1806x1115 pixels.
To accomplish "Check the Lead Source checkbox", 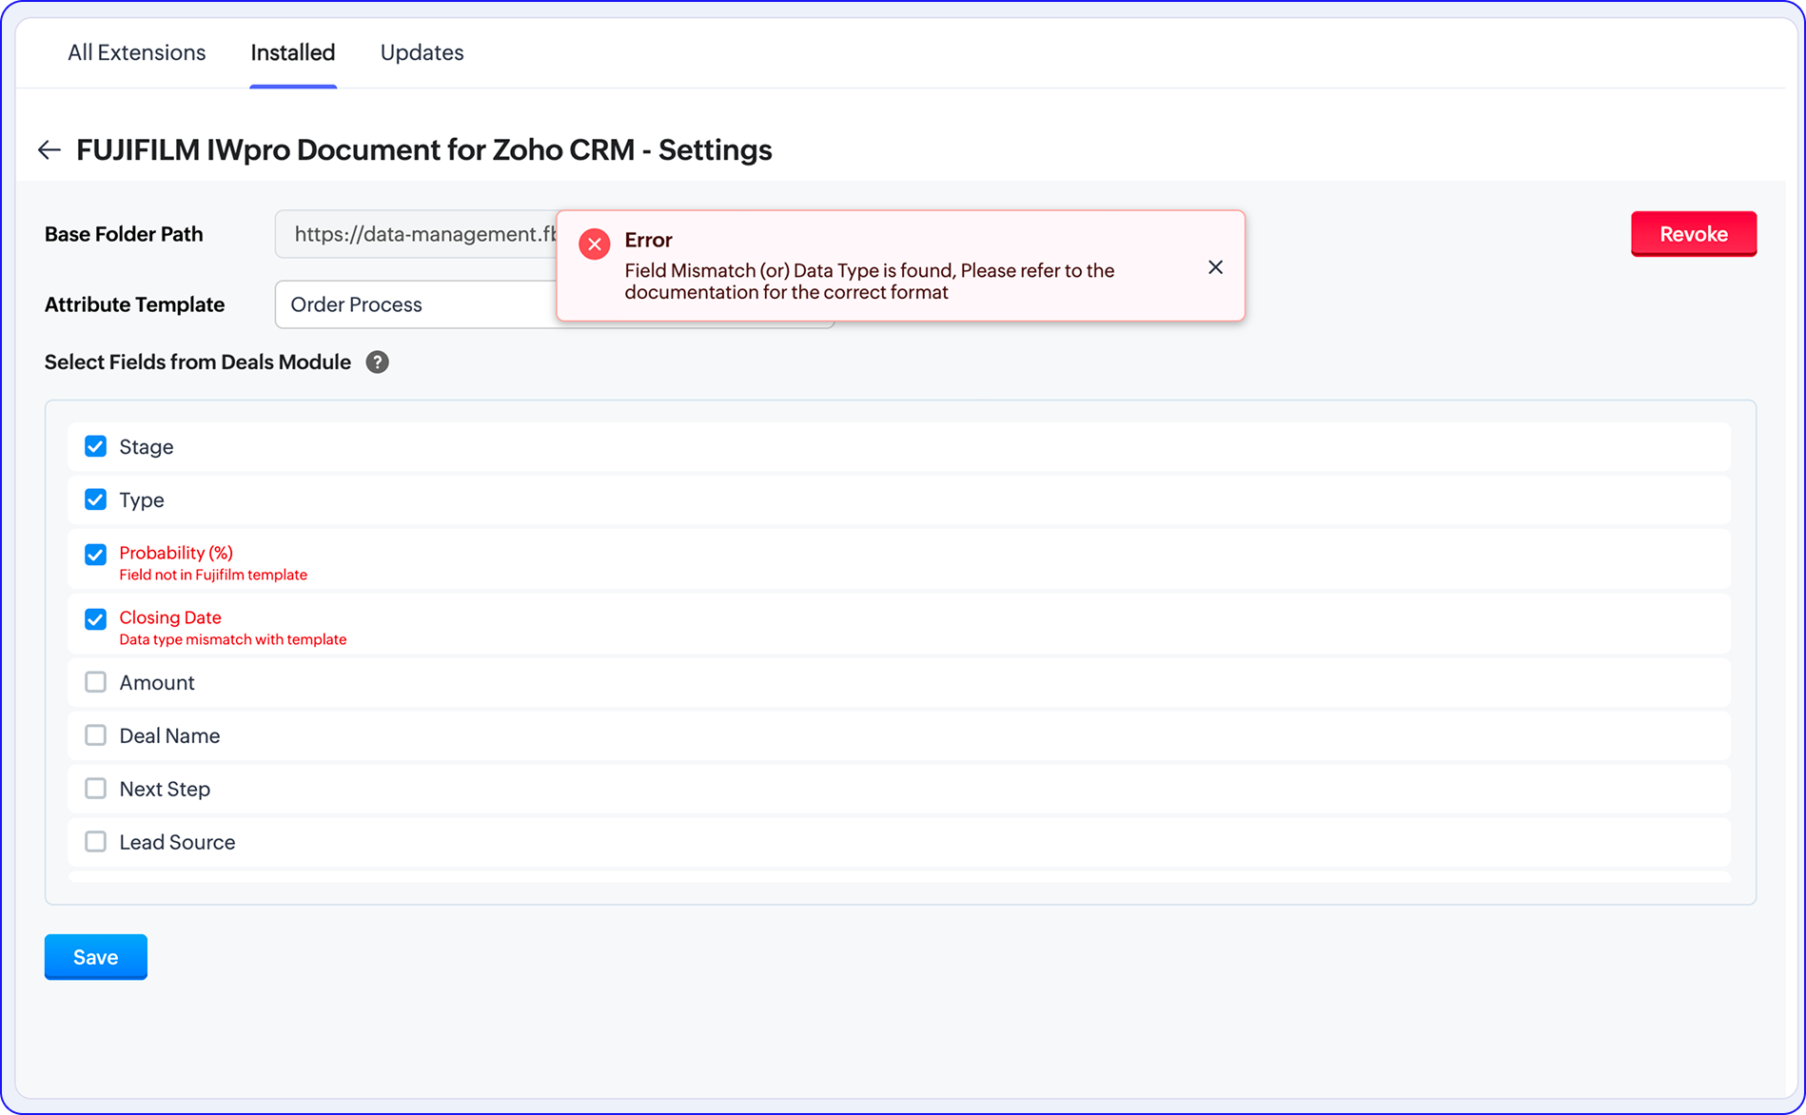I will pyautogui.click(x=96, y=843).
